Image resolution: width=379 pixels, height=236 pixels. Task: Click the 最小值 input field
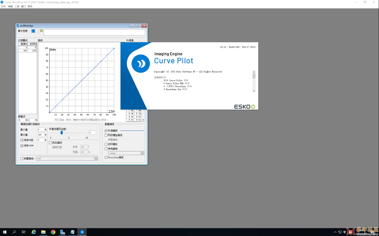pos(41,130)
